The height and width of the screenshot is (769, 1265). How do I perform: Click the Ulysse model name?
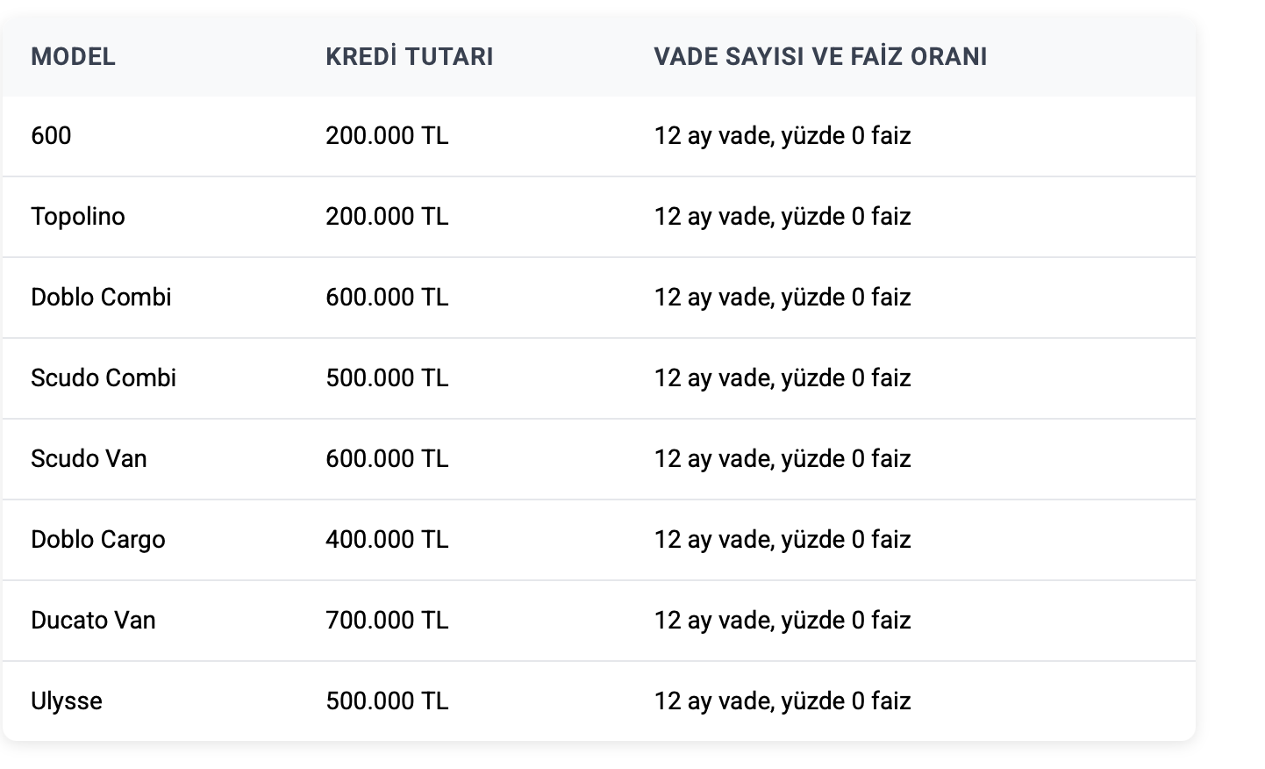(67, 701)
